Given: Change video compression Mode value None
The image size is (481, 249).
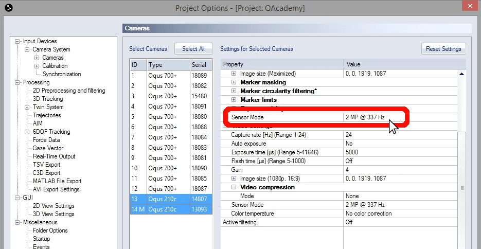Looking at the screenshot, I should [x=400, y=196].
